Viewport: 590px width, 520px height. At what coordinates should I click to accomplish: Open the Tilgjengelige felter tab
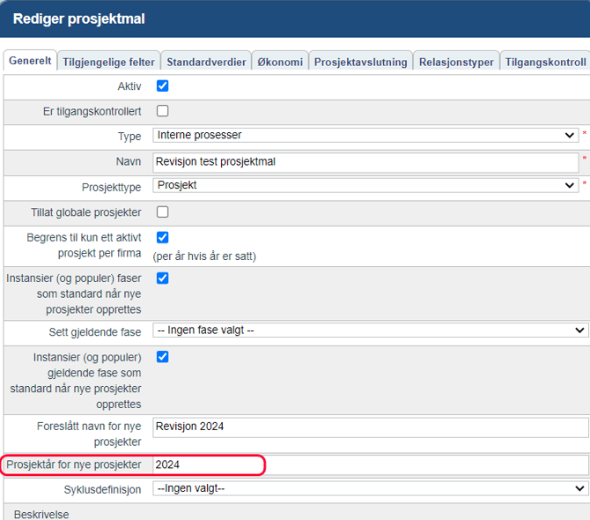tap(108, 62)
